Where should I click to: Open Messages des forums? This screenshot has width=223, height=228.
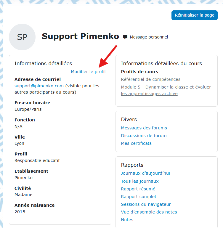[x=144, y=128]
